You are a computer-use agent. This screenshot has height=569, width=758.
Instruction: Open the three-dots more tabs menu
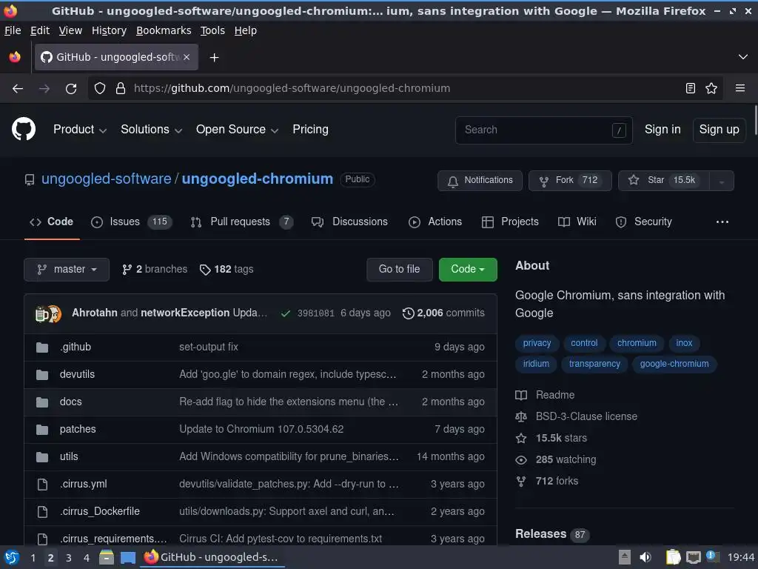pyautogui.click(x=722, y=222)
